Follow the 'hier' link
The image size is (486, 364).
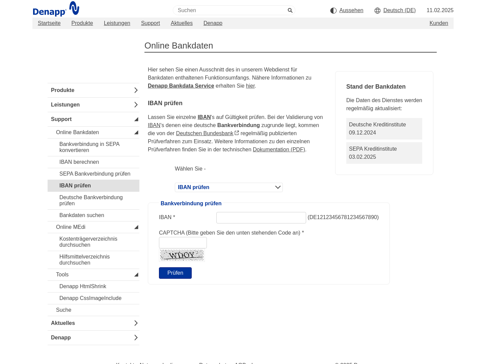(x=250, y=86)
